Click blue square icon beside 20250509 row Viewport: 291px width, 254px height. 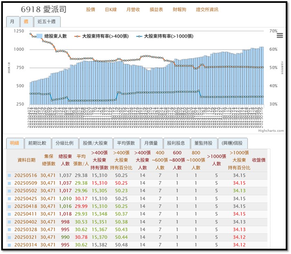(10, 183)
